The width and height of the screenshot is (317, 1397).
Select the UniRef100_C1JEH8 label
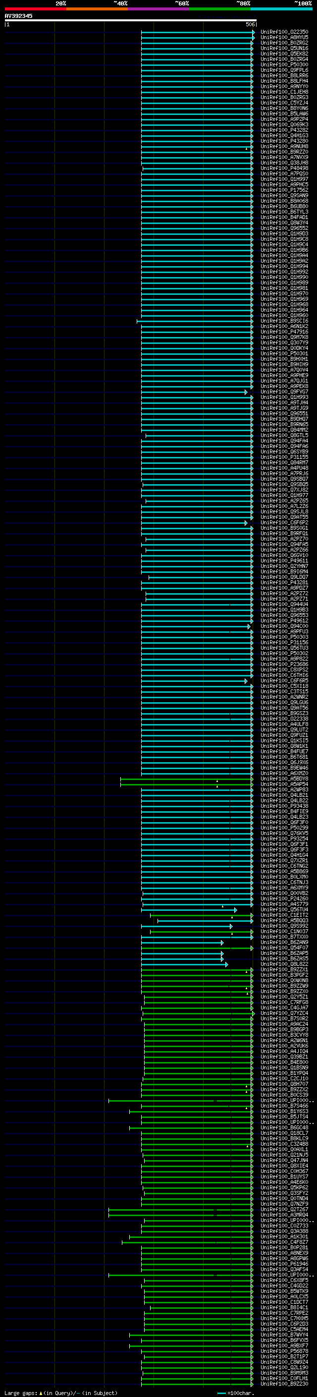click(284, 92)
